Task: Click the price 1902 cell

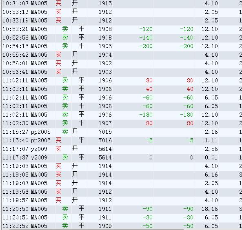Action: coord(105,63)
